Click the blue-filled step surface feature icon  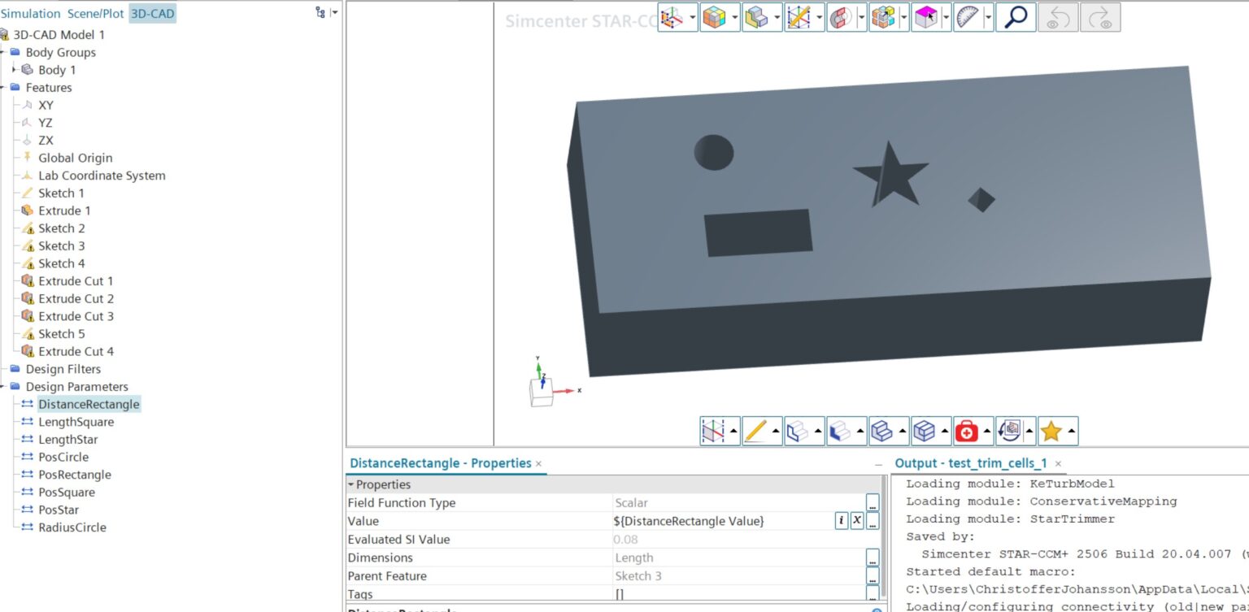[x=840, y=431]
